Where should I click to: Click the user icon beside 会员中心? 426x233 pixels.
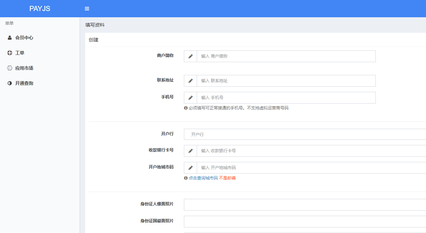(10, 38)
